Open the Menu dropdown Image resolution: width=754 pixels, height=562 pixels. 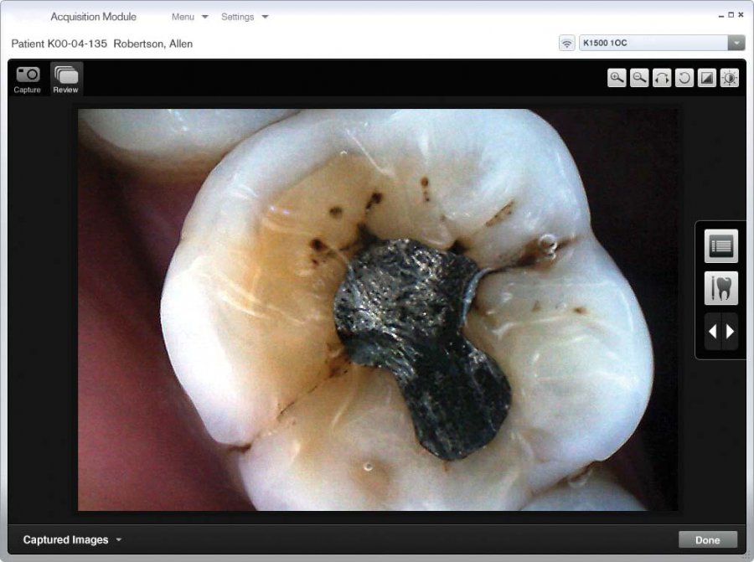click(x=190, y=17)
